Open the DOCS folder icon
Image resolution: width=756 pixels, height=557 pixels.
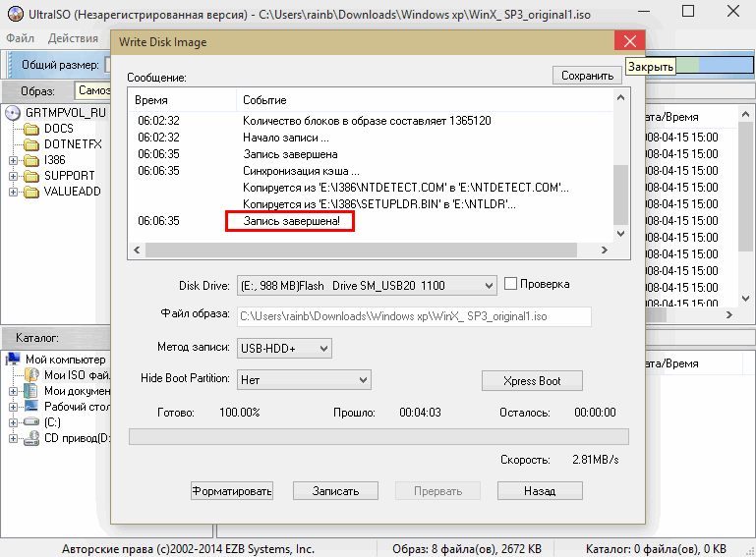(x=31, y=129)
